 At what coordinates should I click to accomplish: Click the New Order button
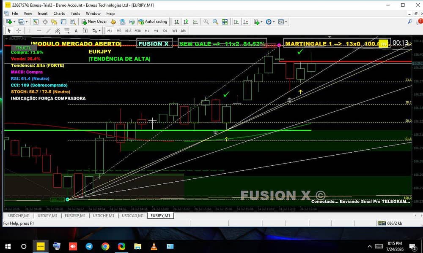(x=94, y=22)
